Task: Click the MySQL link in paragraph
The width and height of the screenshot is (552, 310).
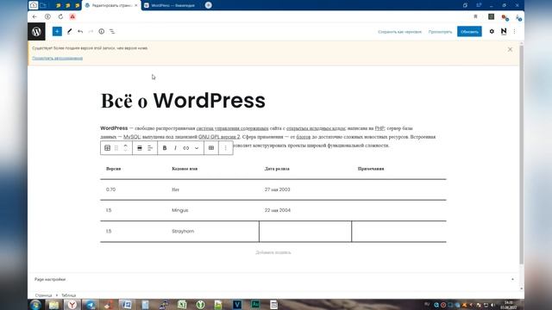Action: tap(132, 137)
